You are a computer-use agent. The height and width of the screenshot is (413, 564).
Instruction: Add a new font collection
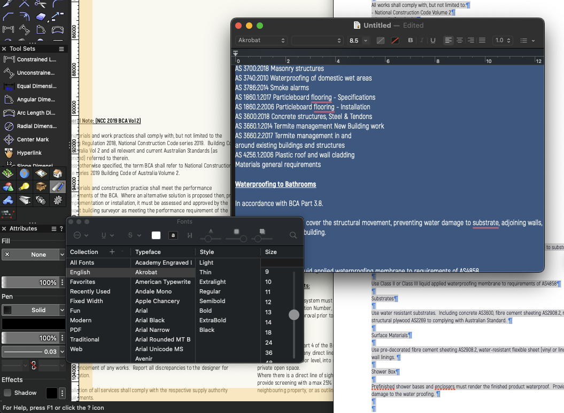[112, 252]
